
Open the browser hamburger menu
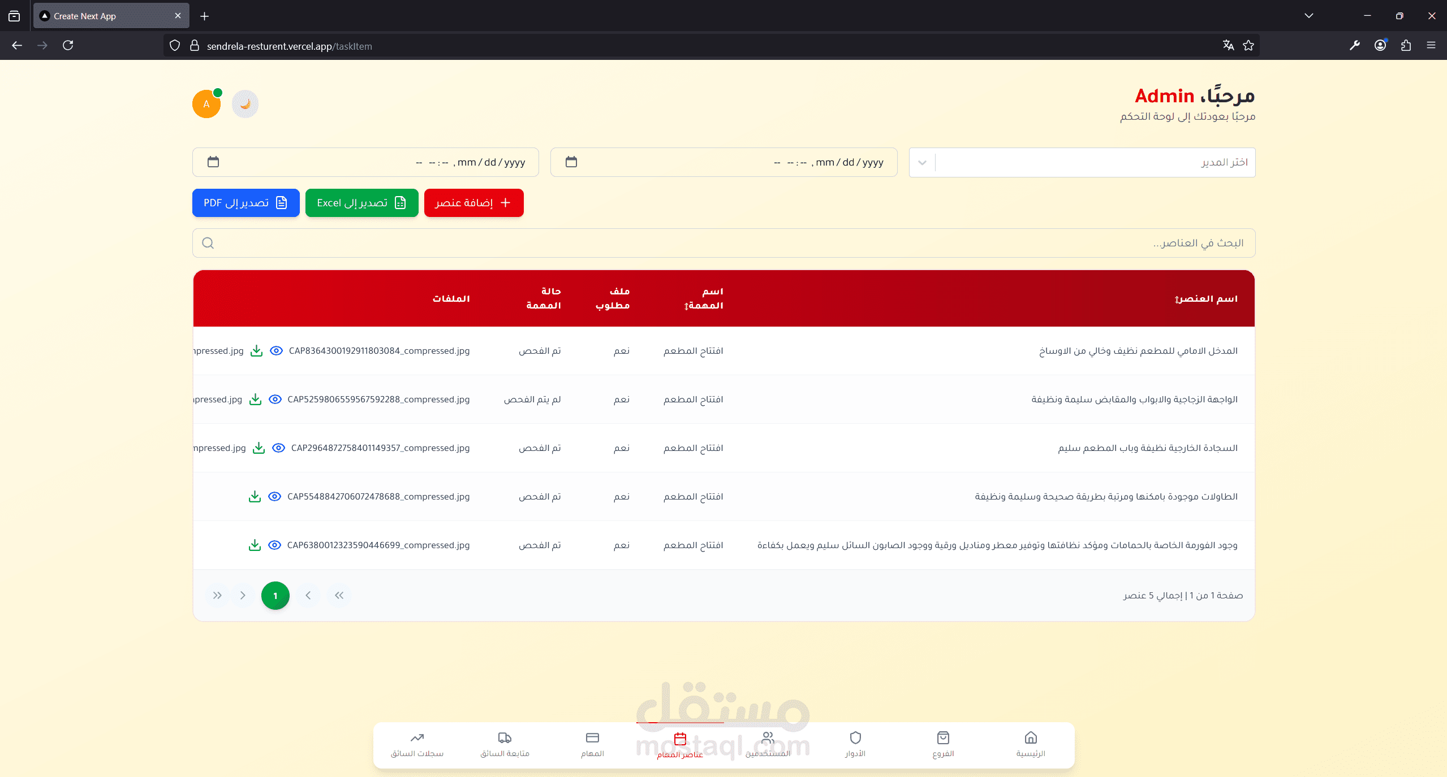(1431, 45)
